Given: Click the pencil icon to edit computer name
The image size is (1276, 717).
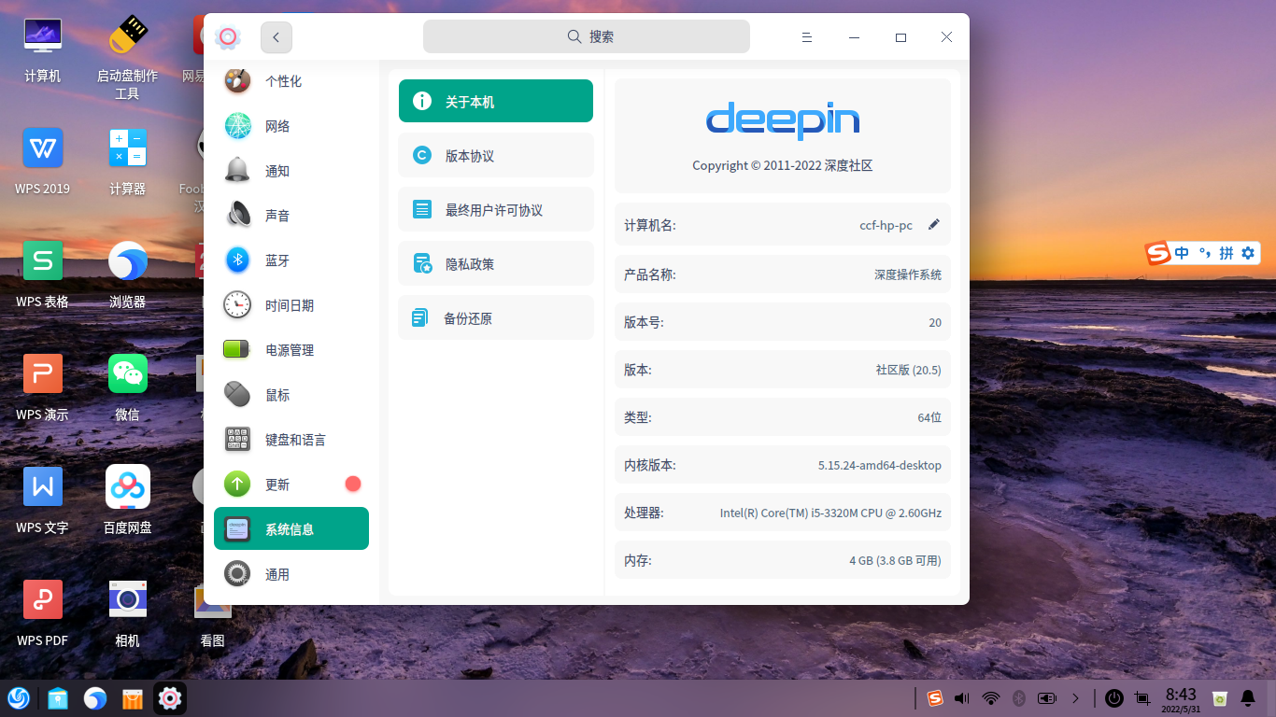Looking at the screenshot, I should coord(933,224).
